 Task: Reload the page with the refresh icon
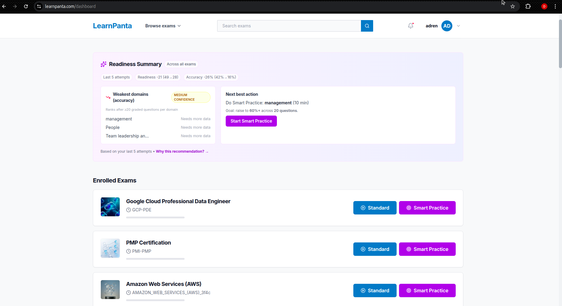click(x=26, y=6)
